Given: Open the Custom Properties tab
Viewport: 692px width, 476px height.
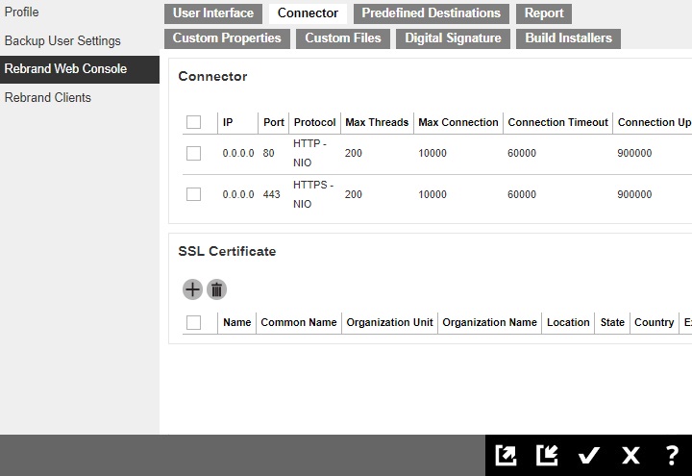Looking at the screenshot, I should (x=227, y=38).
